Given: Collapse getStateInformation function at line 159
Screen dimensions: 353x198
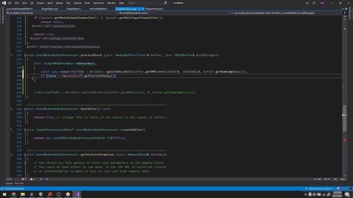Looking at the screenshot, I should click(x=25, y=155).
